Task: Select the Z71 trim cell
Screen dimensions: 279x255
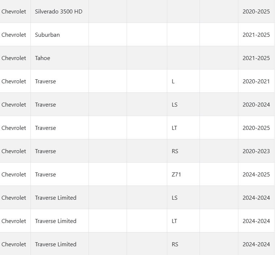Action: (x=176, y=175)
